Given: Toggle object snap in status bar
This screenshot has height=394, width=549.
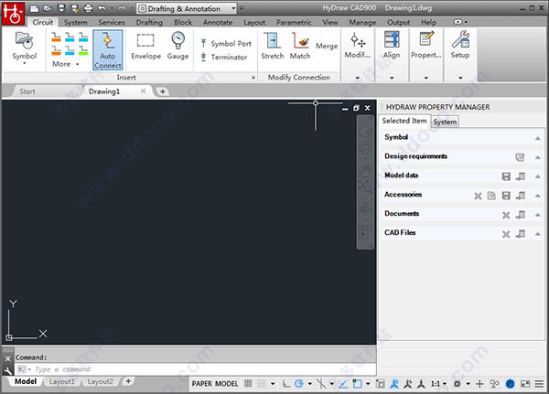Looking at the screenshot, I should coord(357,384).
